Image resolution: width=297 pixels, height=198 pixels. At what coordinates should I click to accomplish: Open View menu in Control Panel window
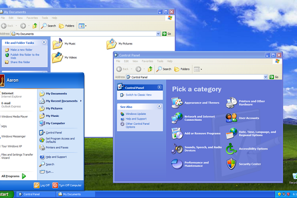(x=135, y=61)
